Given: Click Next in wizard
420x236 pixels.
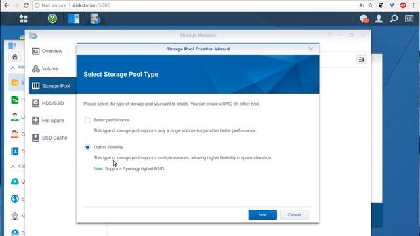Looking at the screenshot, I should tap(262, 215).
